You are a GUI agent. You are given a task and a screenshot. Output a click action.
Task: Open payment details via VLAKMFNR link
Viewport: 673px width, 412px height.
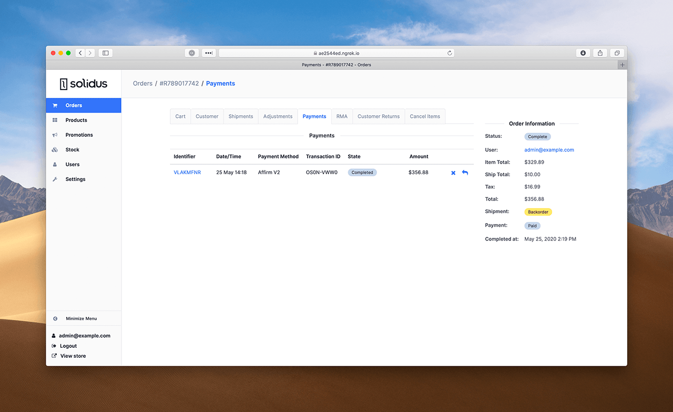pos(187,172)
